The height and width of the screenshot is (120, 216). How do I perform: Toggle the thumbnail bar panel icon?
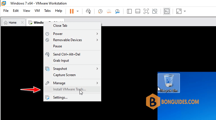pyautogui.click(x=138, y=11)
